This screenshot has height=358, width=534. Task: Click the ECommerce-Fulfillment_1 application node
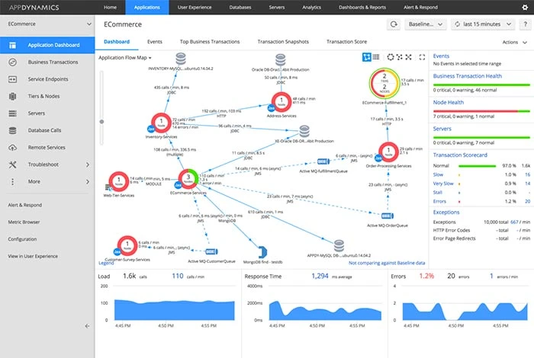click(x=384, y=84)
